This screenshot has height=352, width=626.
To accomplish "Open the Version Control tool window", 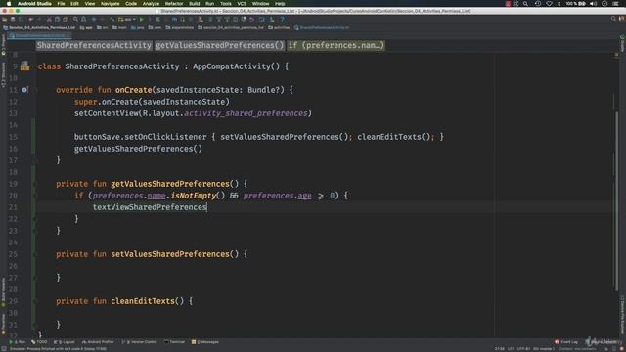I will (139, 342).
